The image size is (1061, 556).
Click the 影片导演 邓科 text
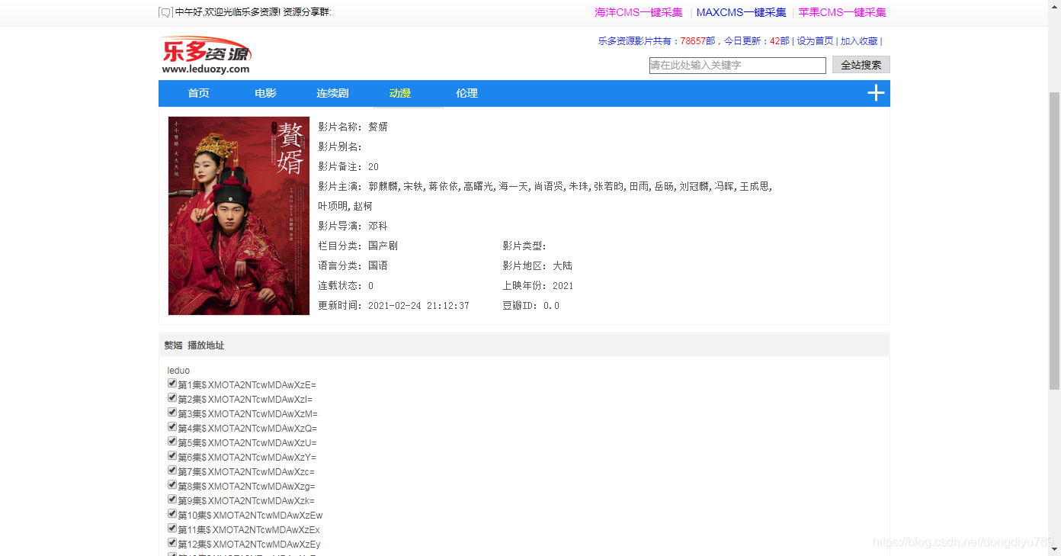tap(353, 227)
